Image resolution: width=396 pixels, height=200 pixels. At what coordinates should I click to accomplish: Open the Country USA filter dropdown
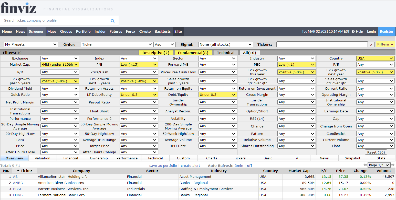(375, 58)
